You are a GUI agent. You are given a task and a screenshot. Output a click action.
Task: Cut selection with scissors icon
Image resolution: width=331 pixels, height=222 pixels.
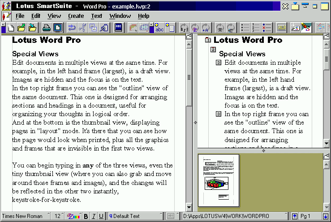[x=82, y=28]
